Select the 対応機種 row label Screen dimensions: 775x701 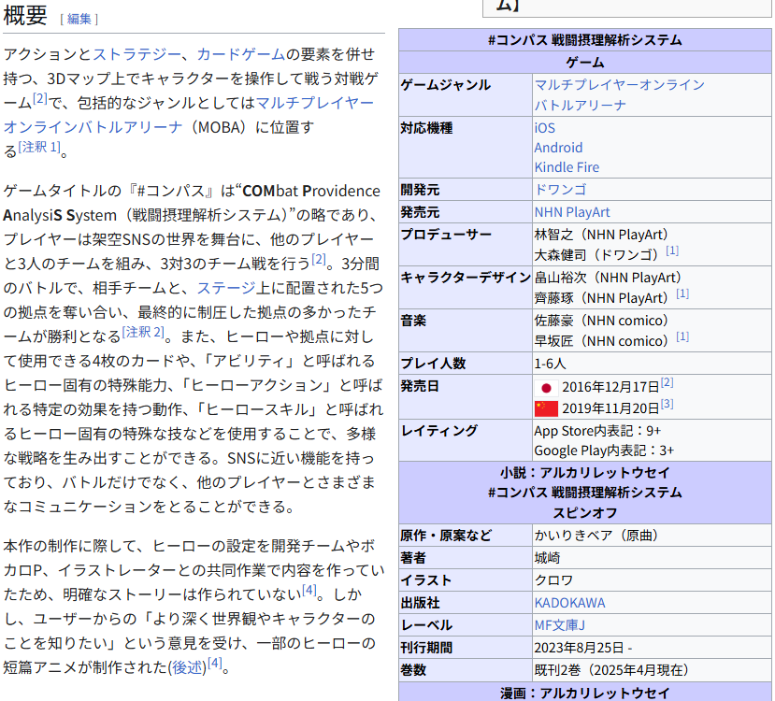tap(426, 128)
